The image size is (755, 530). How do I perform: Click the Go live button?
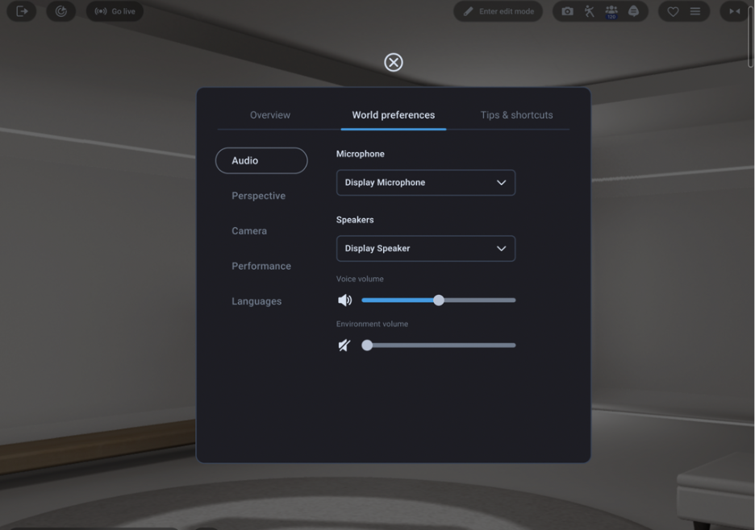pos(114,11)
